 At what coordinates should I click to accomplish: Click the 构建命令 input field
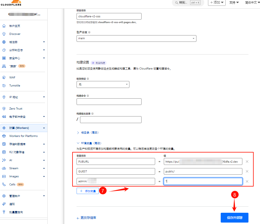point(109,101)
